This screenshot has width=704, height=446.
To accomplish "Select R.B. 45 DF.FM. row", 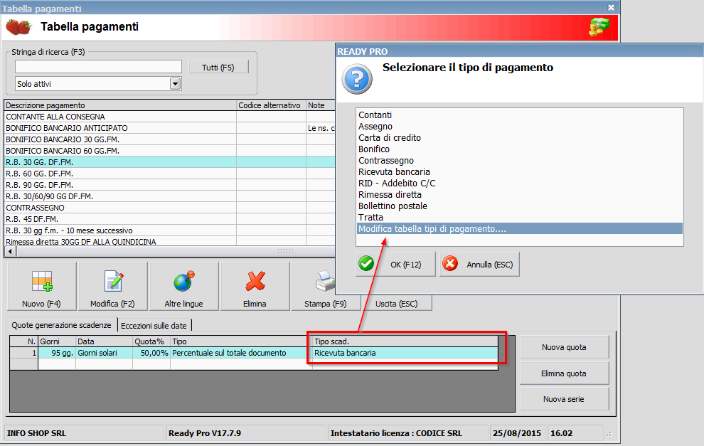I will click(x=170, y=219).
